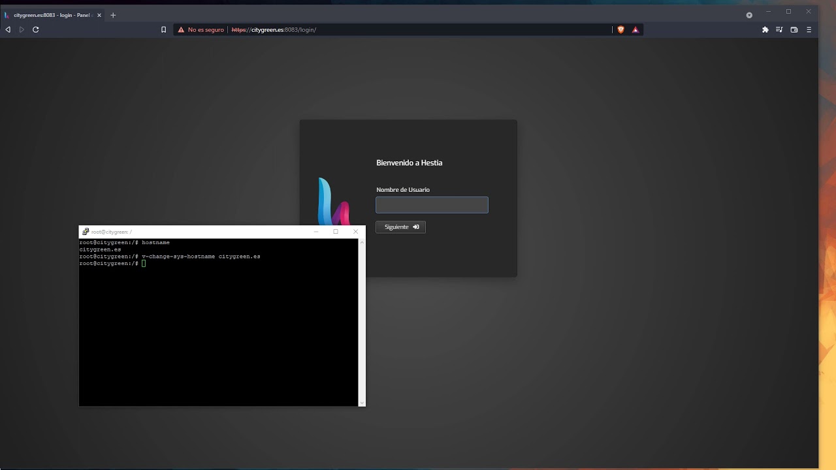
Task: Click the Siguiente button
Action: [x=400, y=227]
